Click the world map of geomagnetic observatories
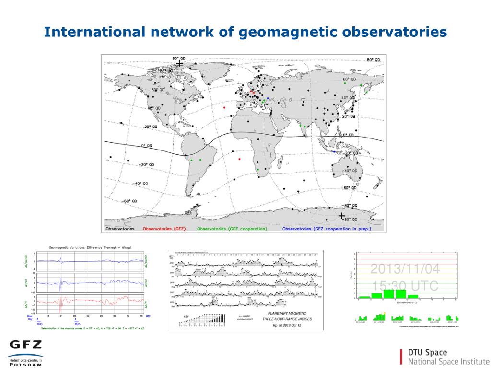The height and width of the screenshot is (368, 491). pyautogui.click(x=244, y=143)
